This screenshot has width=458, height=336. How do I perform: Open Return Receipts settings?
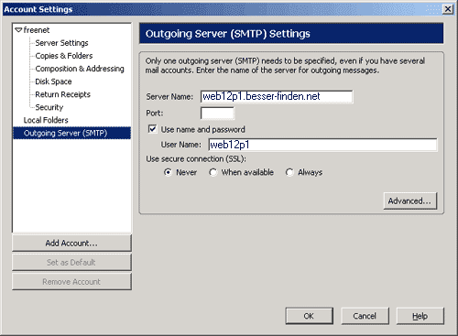coord(63,94)
